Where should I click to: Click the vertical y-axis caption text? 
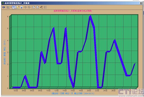pyautogui.click(x=5, y=52)
